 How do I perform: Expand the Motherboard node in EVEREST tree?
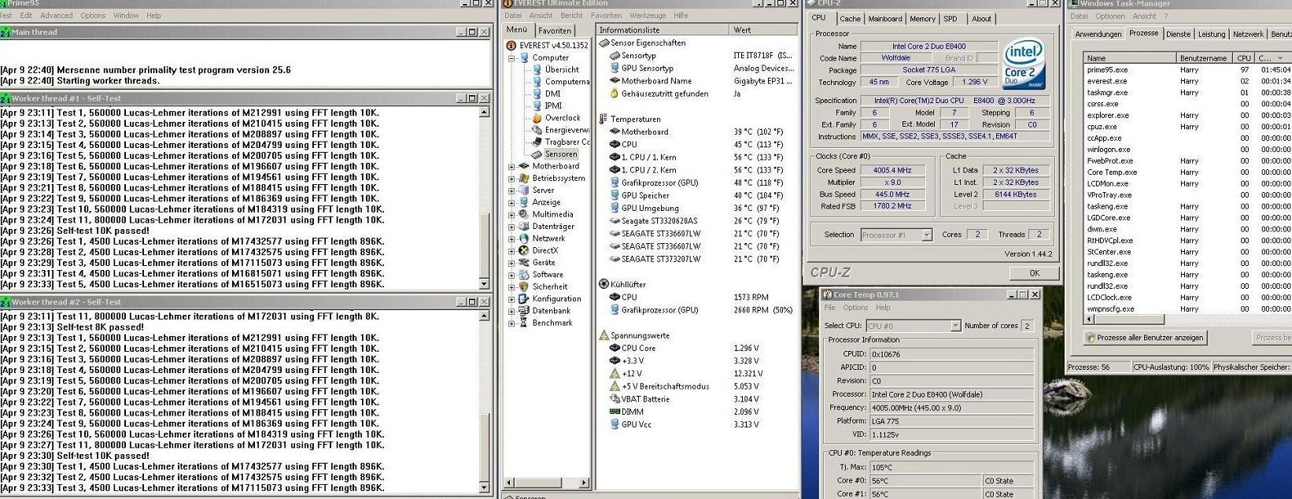click(x=511, y=167)
